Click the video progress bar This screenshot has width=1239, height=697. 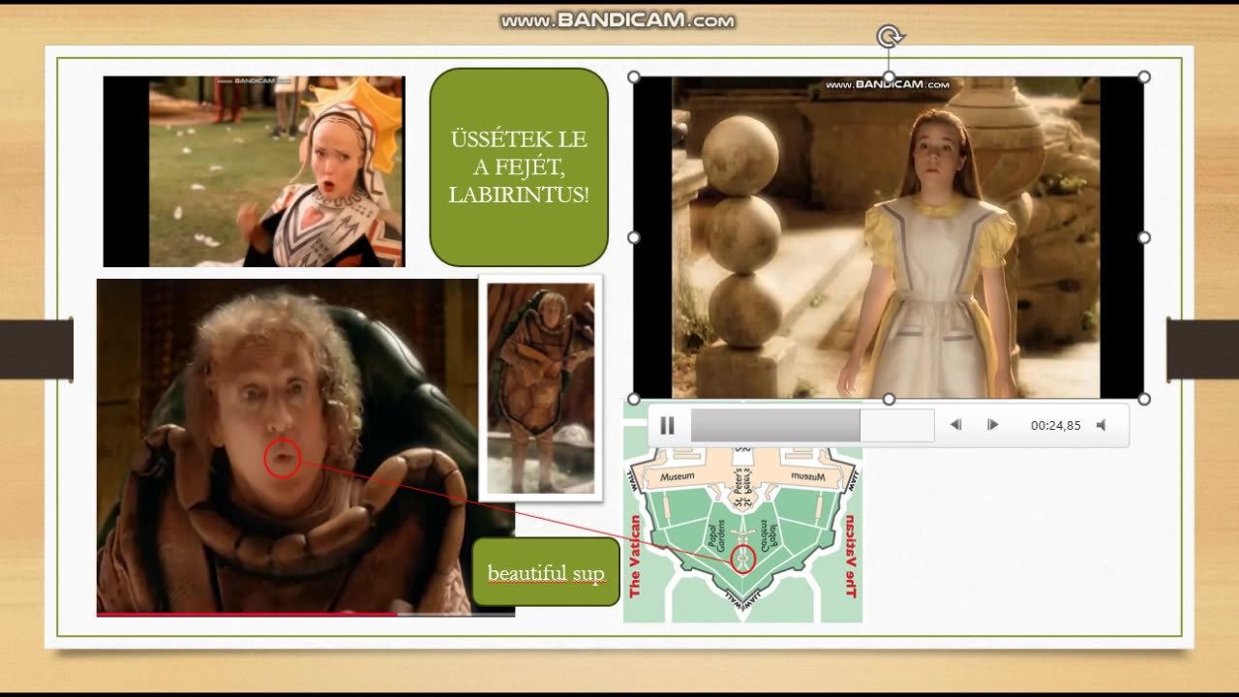tap(812, 425)
